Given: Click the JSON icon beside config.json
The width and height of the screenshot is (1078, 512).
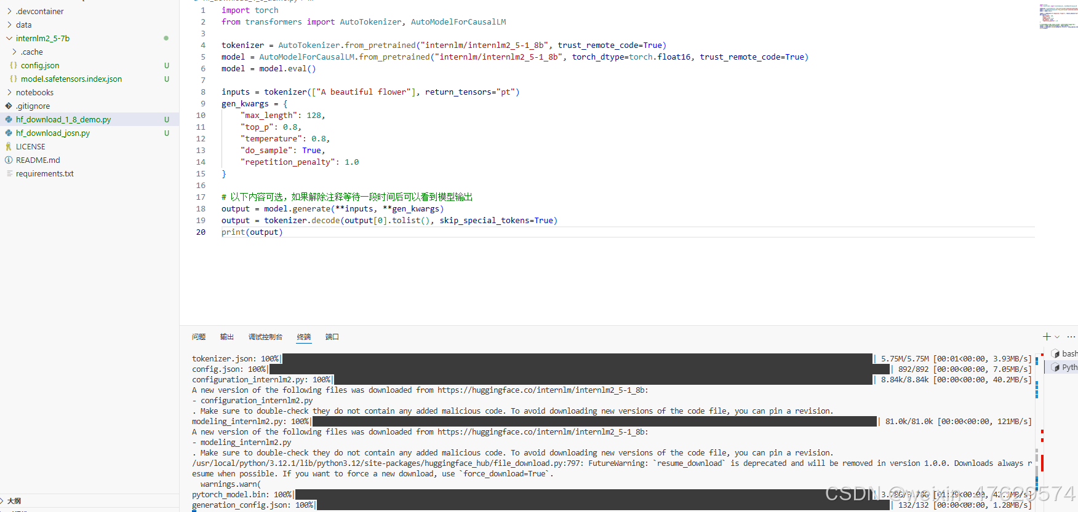Looking at the screenshot, I should (x=14, y=65).
